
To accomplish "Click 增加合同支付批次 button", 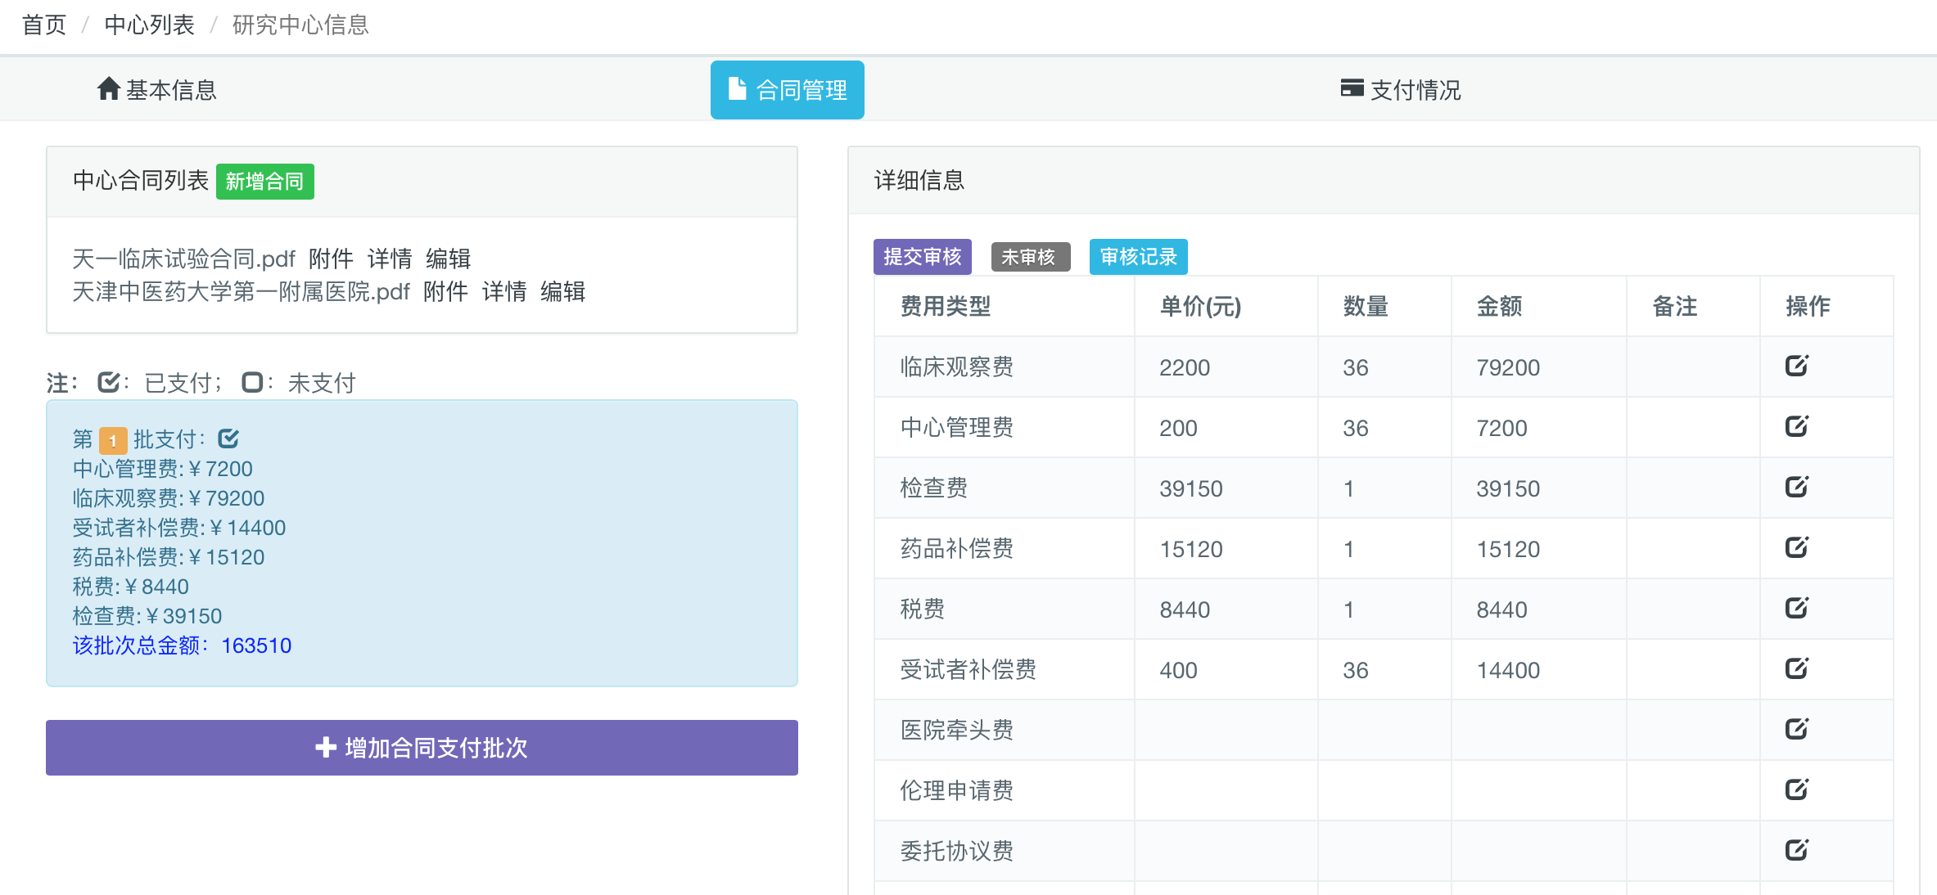I will pyautogui.click(x=422, y=747).
